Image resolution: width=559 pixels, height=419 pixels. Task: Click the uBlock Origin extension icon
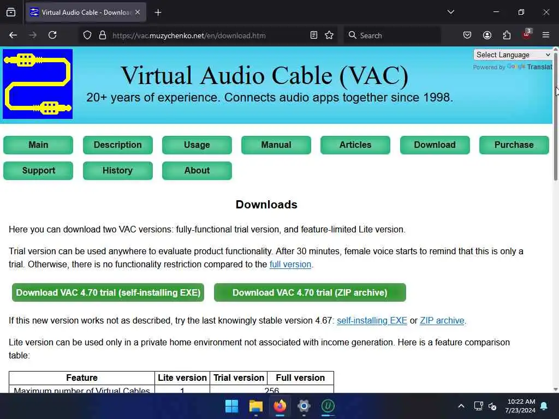pos(527,34)
